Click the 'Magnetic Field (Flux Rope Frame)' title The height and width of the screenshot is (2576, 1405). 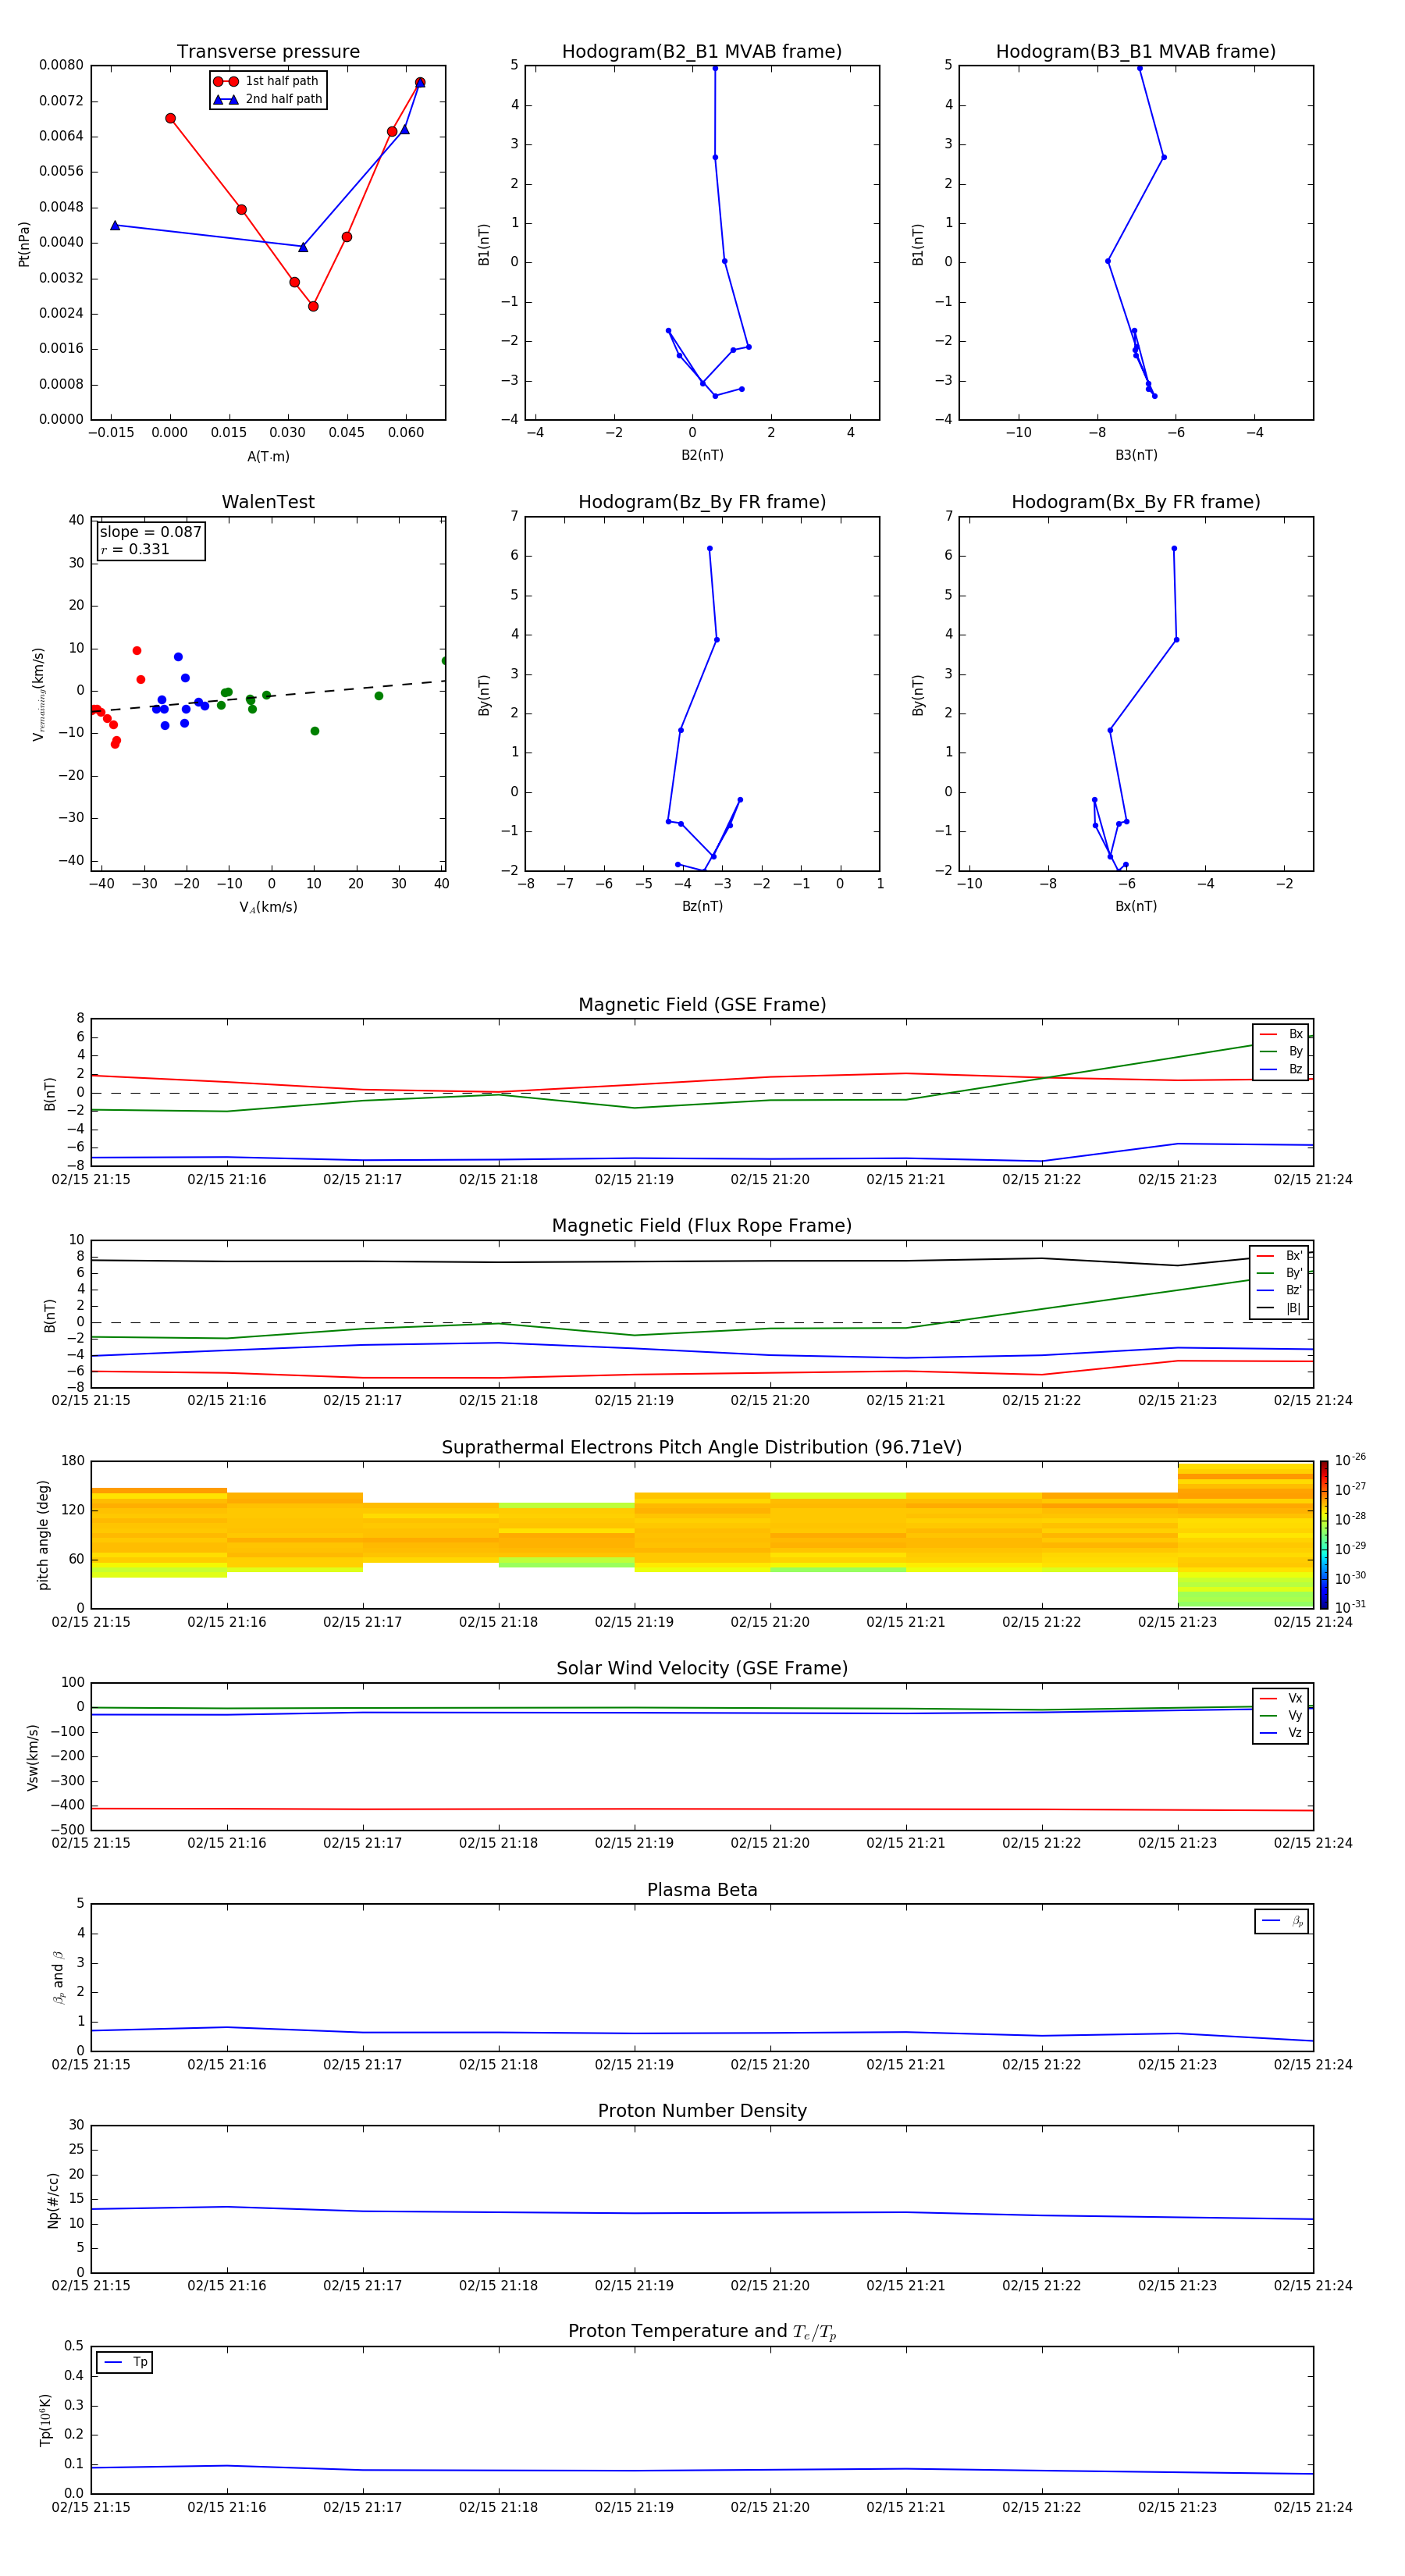coord(702,1226)
